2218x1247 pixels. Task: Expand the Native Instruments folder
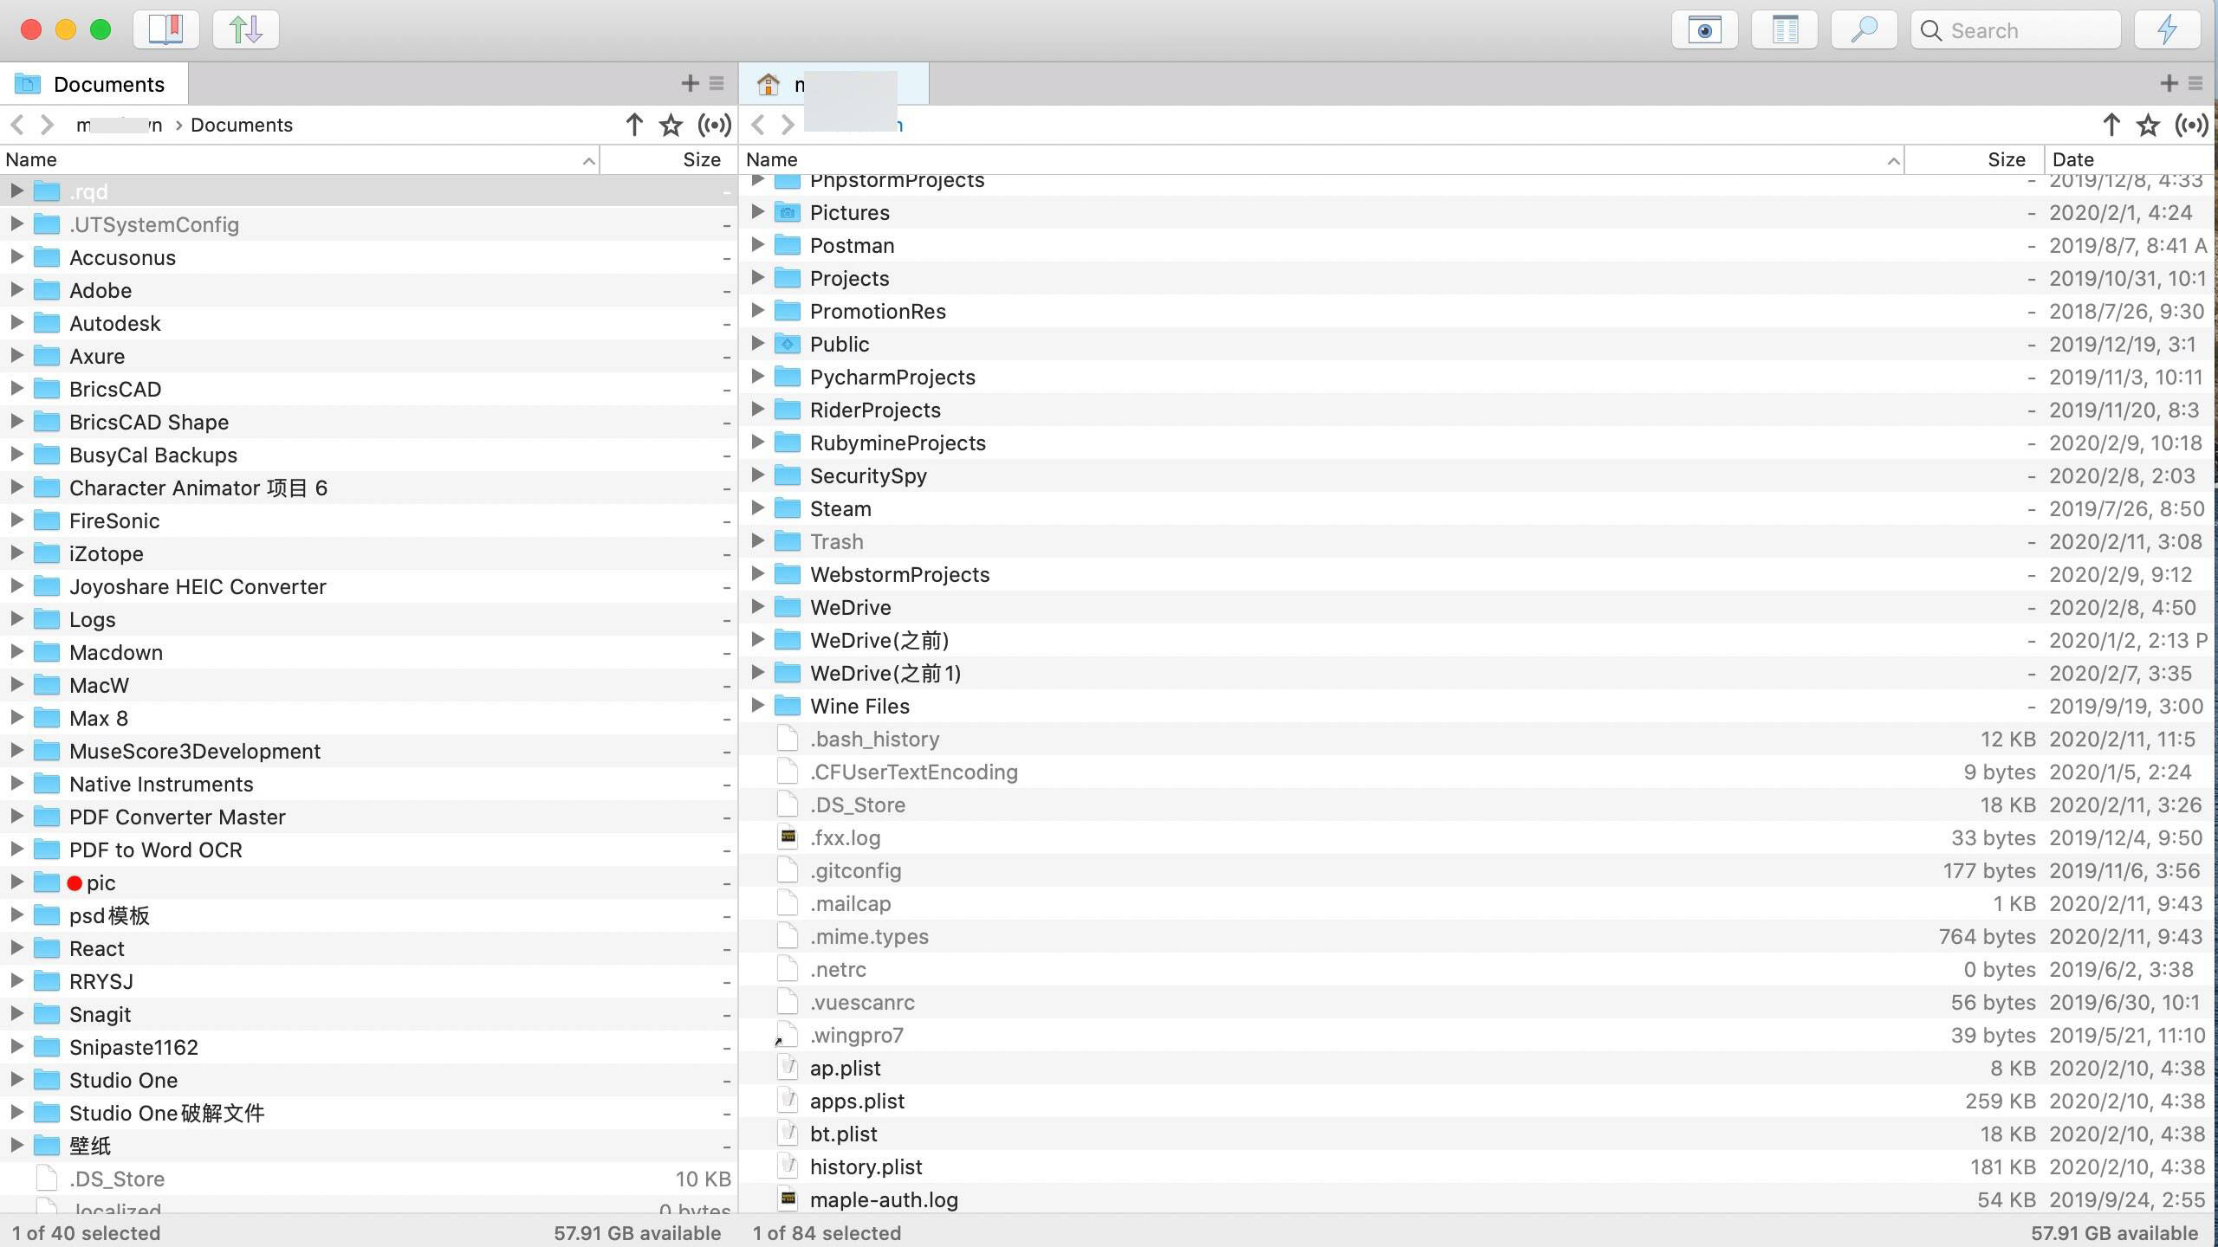pyautogui.click(x=16, y=784)
